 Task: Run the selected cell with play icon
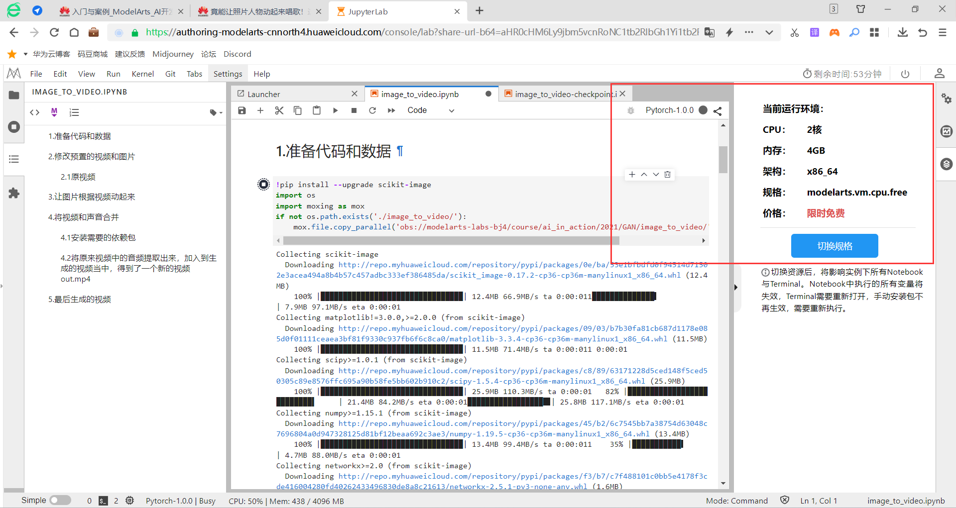(335, 110)
